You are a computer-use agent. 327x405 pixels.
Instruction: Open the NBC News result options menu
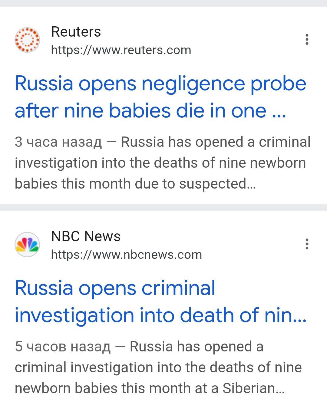coord(307,244)
